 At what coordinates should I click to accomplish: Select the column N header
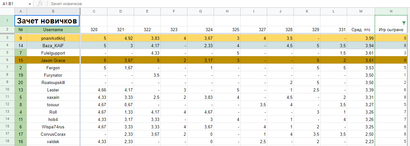tap(391, 11)
